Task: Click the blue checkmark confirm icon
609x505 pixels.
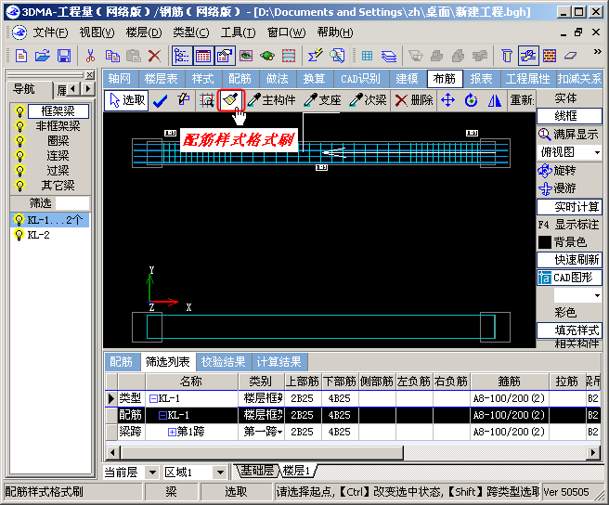Action: coord(160,100)
